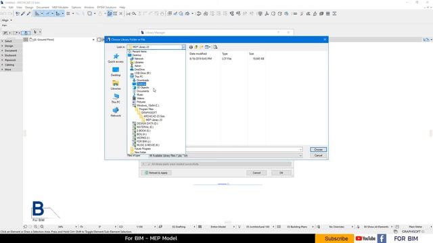Open the EPTAR Solutions menu
The image size is (433, 243).
[x=107, y=7]
